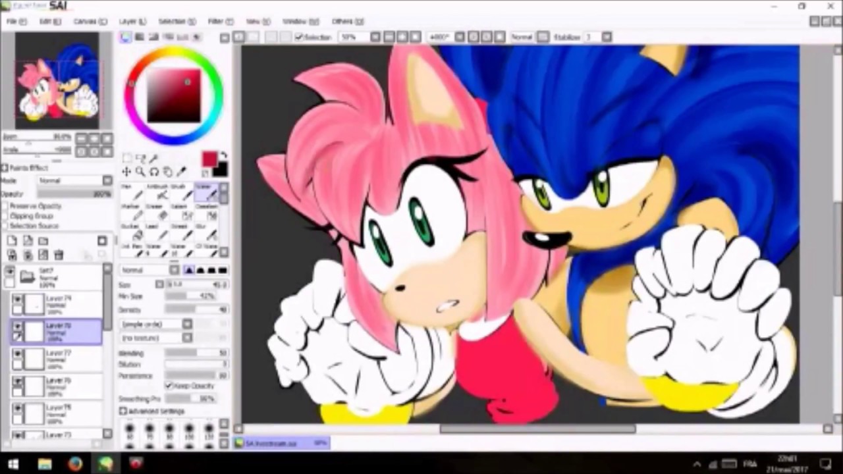The height and width of the screenshot is (474, 843).
Task: Switch to the open document tab at bottom
Action: coord(281,444)
